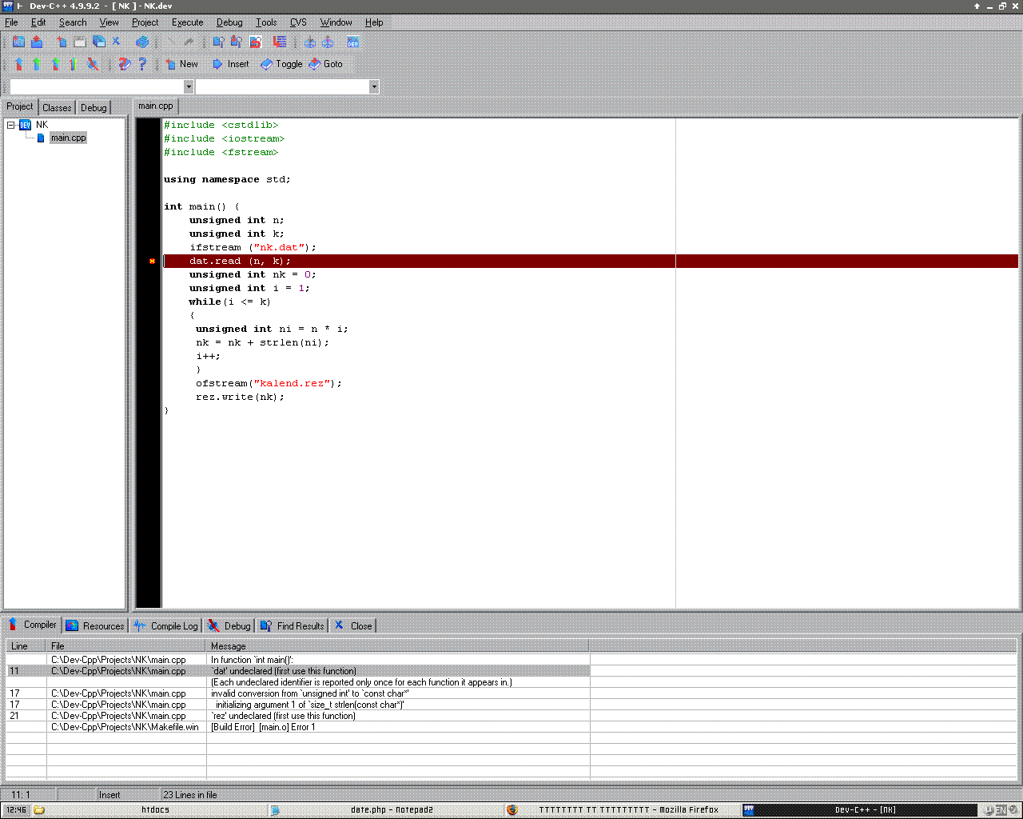
Task: Select the bottom Compiler tab
Action: click(x=32, y=625)
